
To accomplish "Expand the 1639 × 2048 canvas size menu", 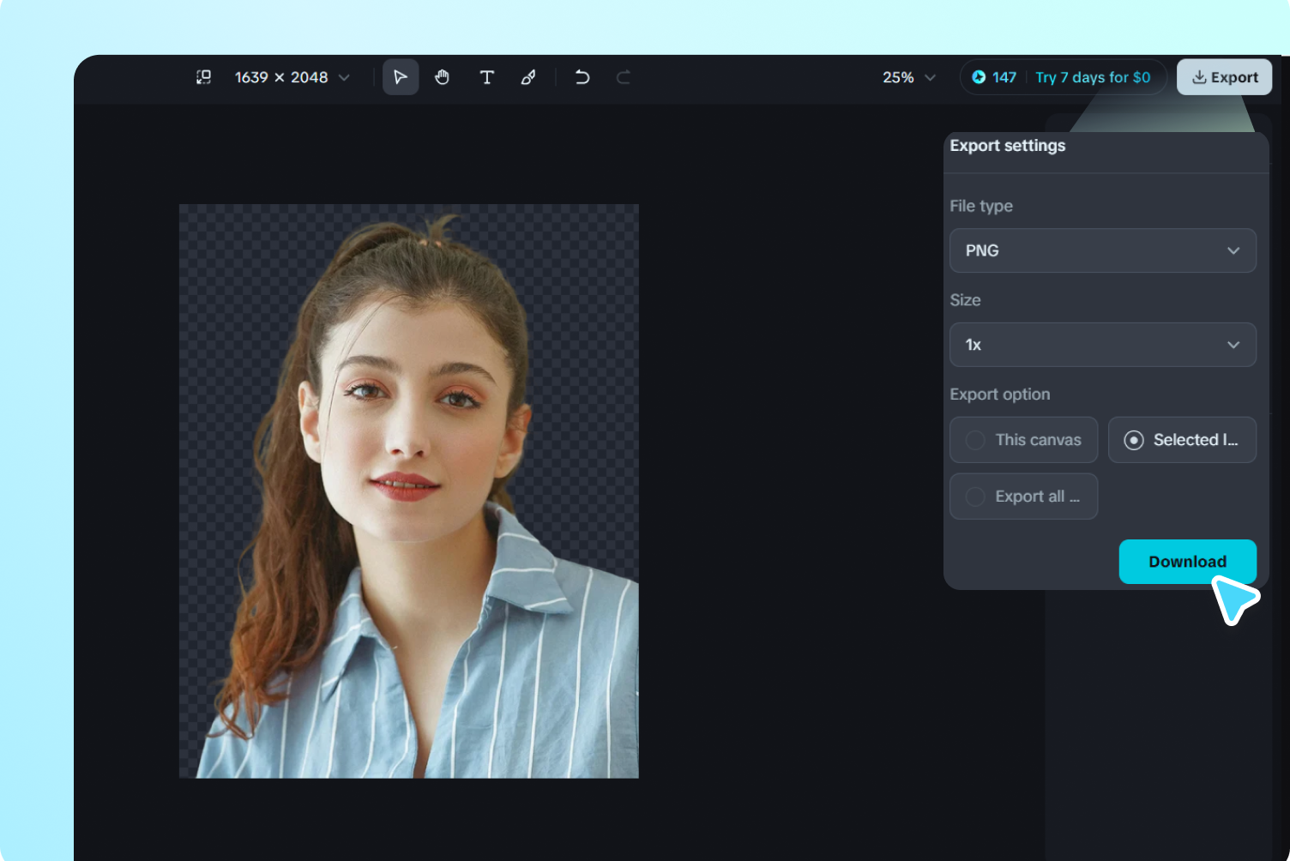I will tap(292, 77).
